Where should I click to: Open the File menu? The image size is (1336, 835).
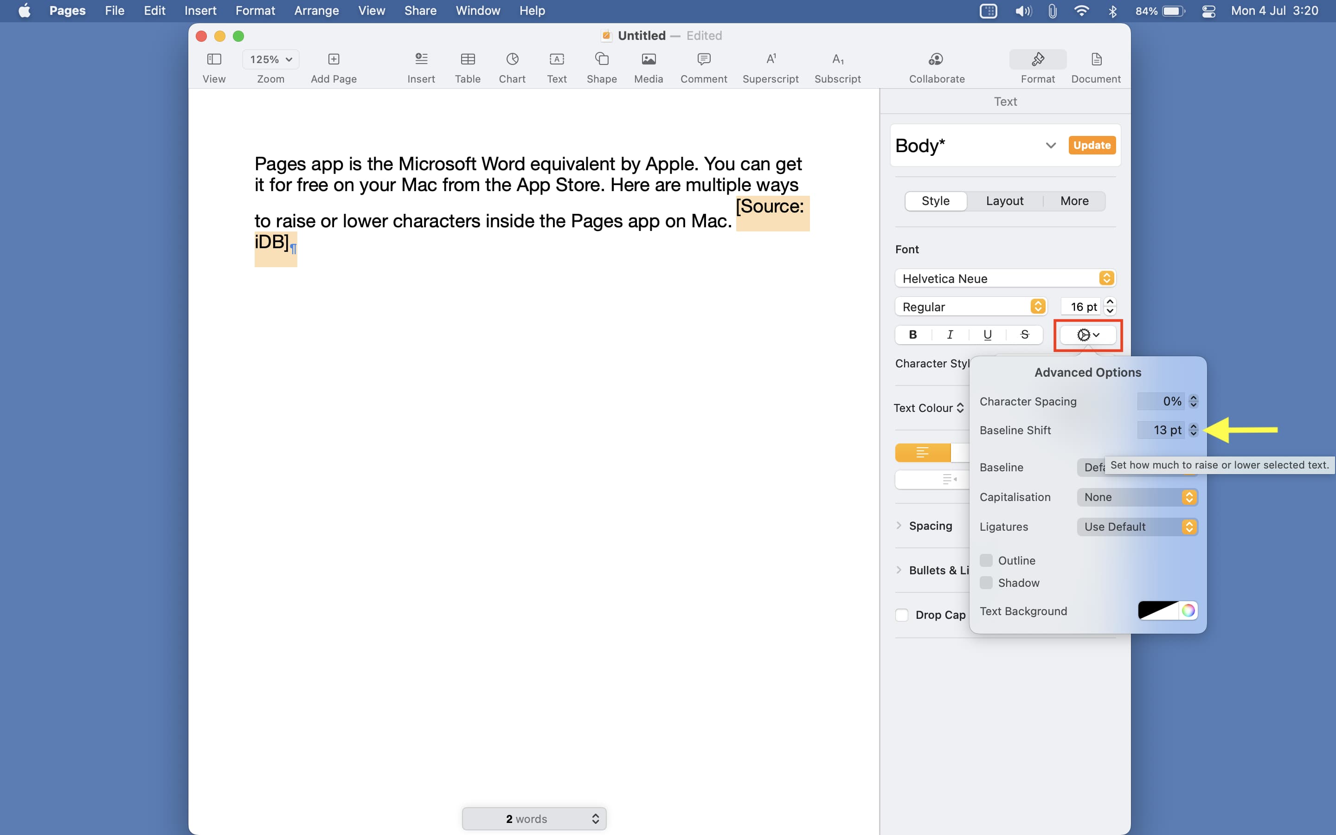coord(114,11)
